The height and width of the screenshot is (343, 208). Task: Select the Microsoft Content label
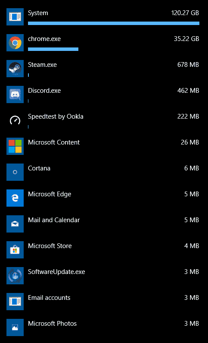tap(54, 142)
